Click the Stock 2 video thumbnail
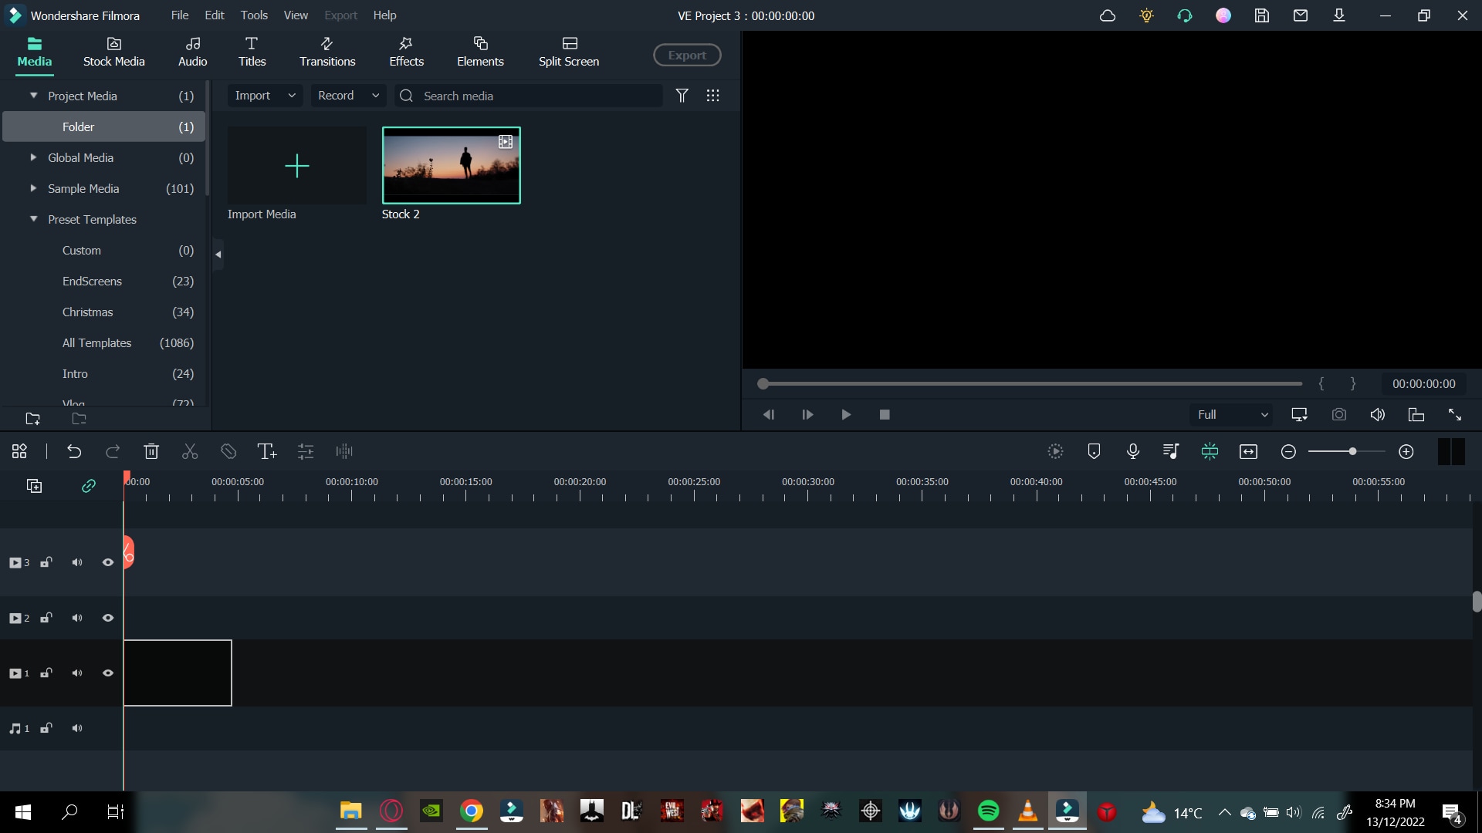 coord(451,165)
